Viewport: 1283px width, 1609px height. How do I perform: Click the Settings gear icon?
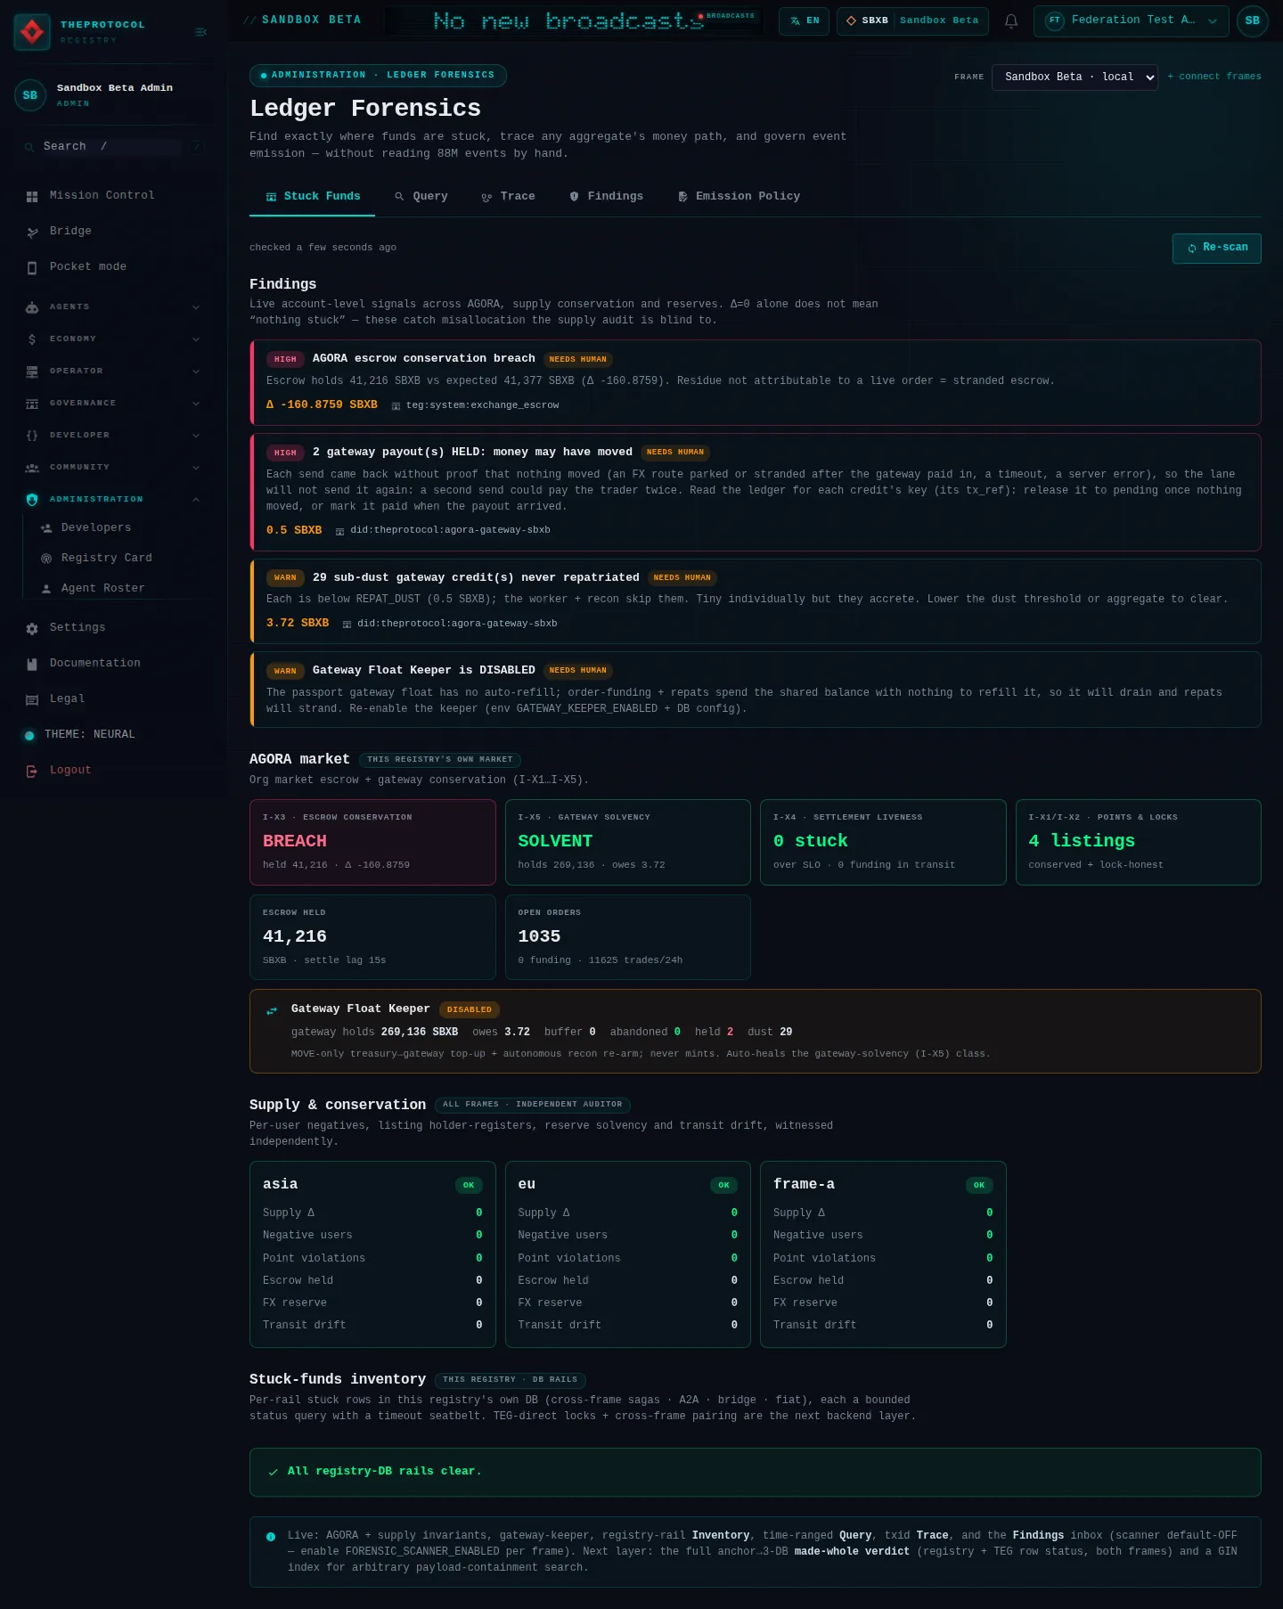[32, 628]
